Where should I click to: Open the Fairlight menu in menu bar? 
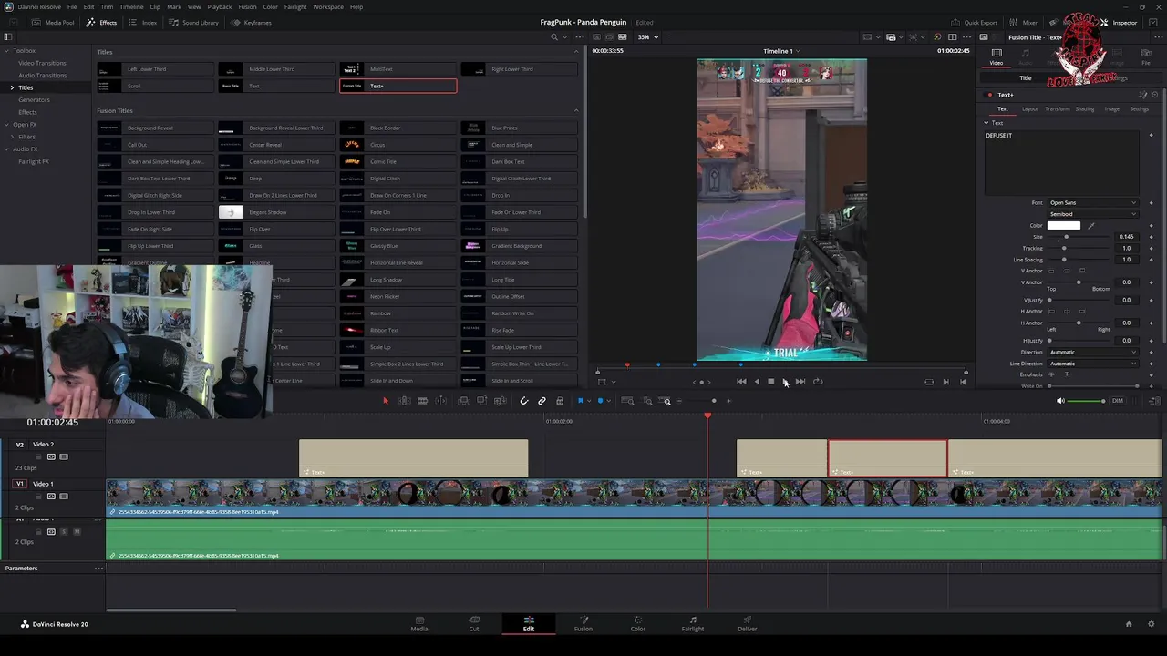coord(294,7)
